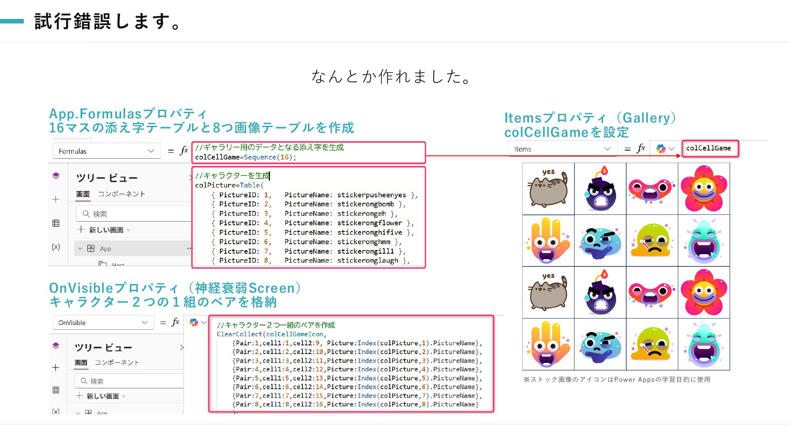The height and width of the screenshot is (444, 789).
Task: Expand 新しい画面 chevron in lower panel
Action: click(124, 396)
